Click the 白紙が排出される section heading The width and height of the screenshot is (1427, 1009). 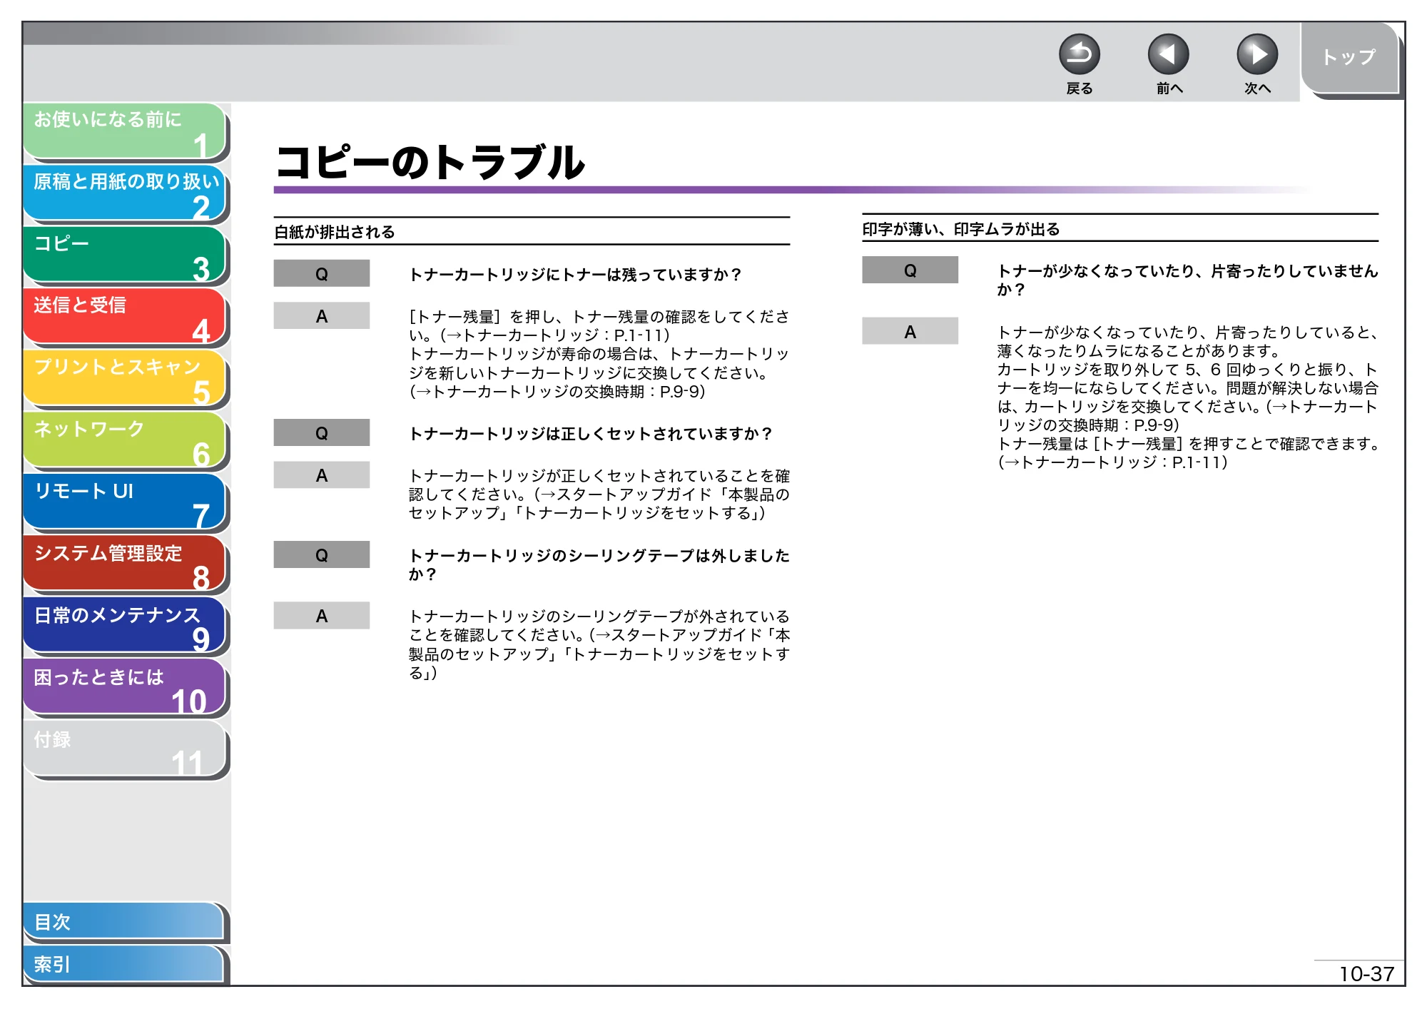(x=335, y=232)
